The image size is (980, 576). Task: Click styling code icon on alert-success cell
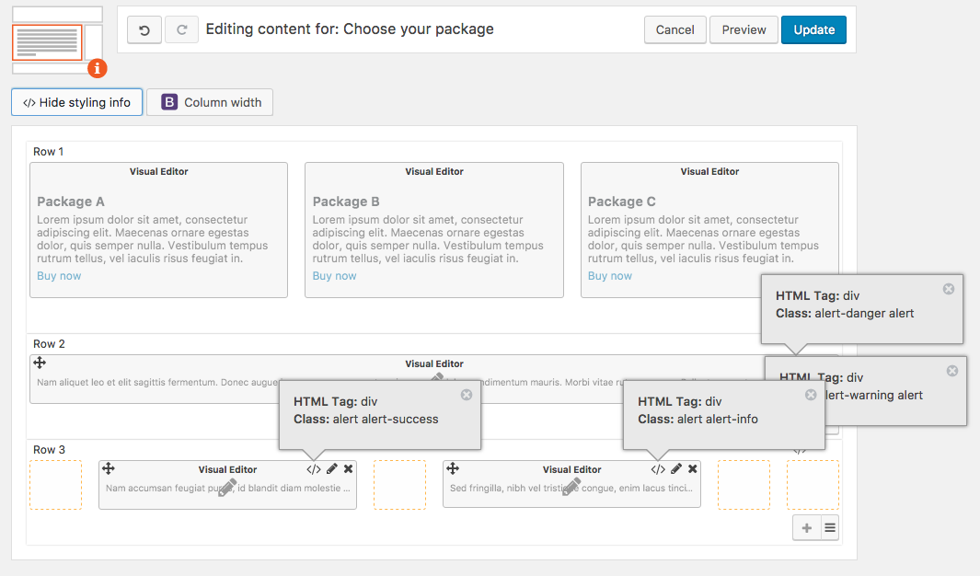coord(314,469)
